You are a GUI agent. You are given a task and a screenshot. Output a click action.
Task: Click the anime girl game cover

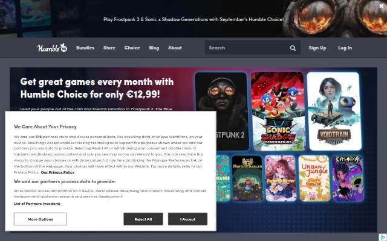281,178
